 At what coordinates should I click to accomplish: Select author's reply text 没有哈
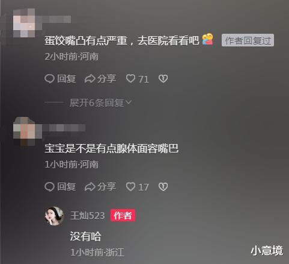[x=85, y=236]
